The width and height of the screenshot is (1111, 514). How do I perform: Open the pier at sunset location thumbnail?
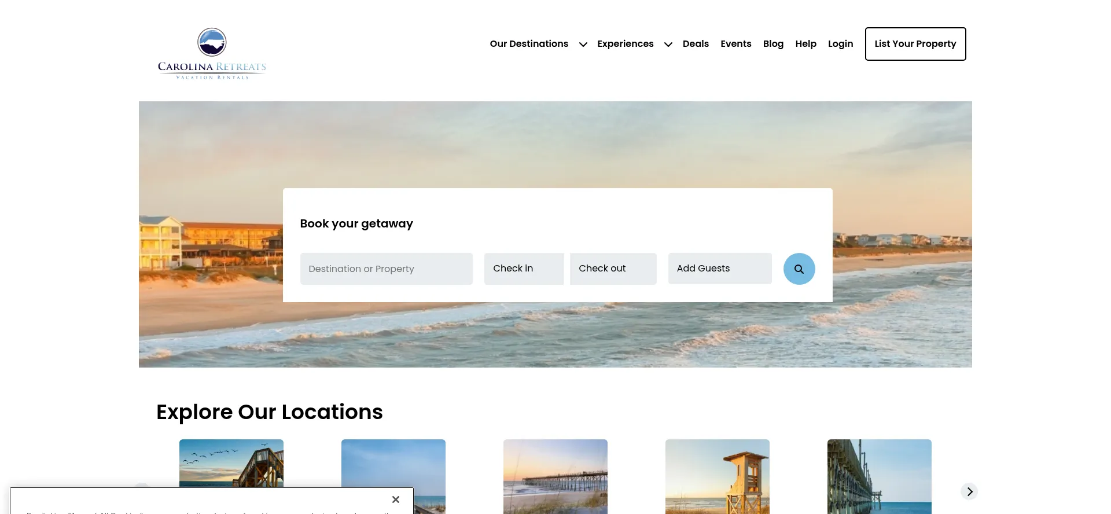pos(555,476)
